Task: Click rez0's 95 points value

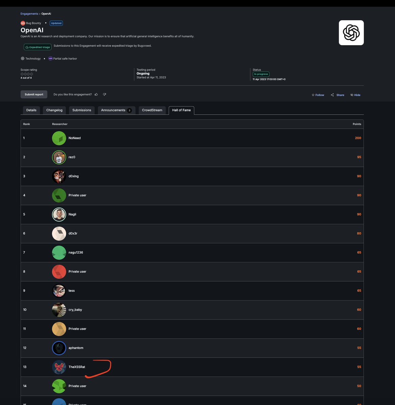Action: coord(359,157)
